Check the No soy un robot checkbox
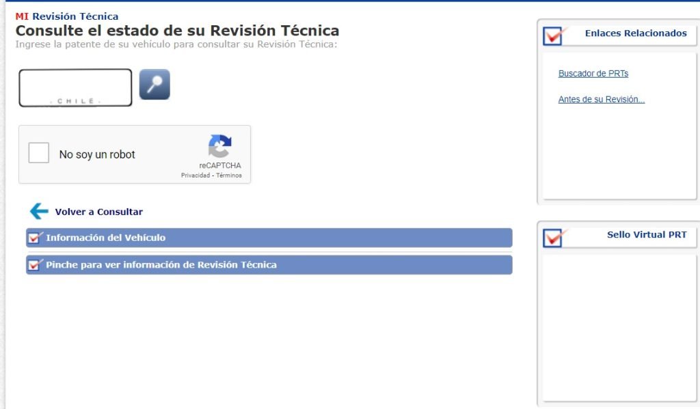 tap(39, 153)
